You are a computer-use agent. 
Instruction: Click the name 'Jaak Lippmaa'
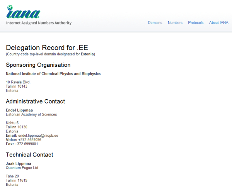coord(19,163)
